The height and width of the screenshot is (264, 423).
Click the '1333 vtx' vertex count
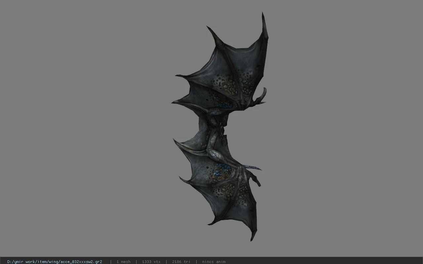pos(151,262)
